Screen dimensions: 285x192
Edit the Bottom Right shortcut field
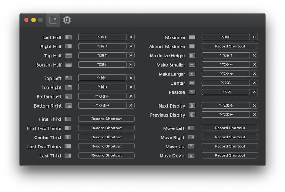coord(103,105)
